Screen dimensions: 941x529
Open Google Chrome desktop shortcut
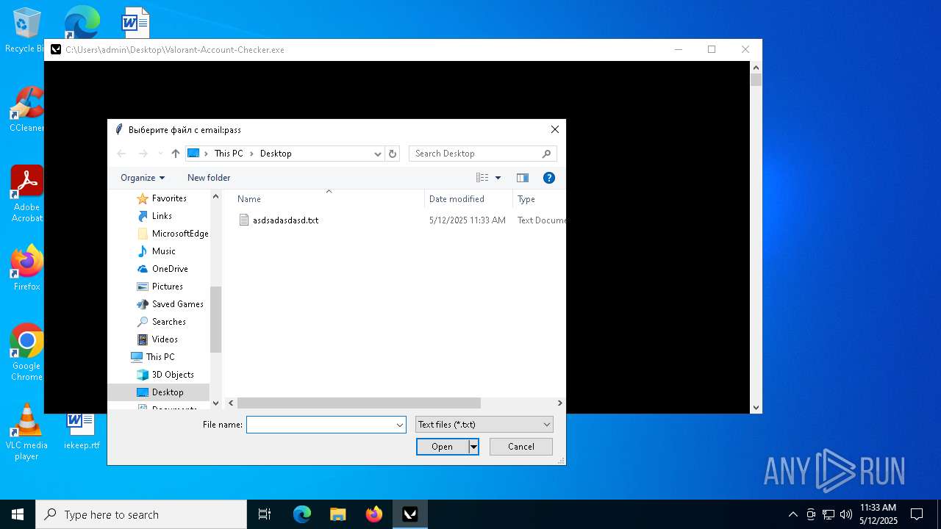[26, 353]
